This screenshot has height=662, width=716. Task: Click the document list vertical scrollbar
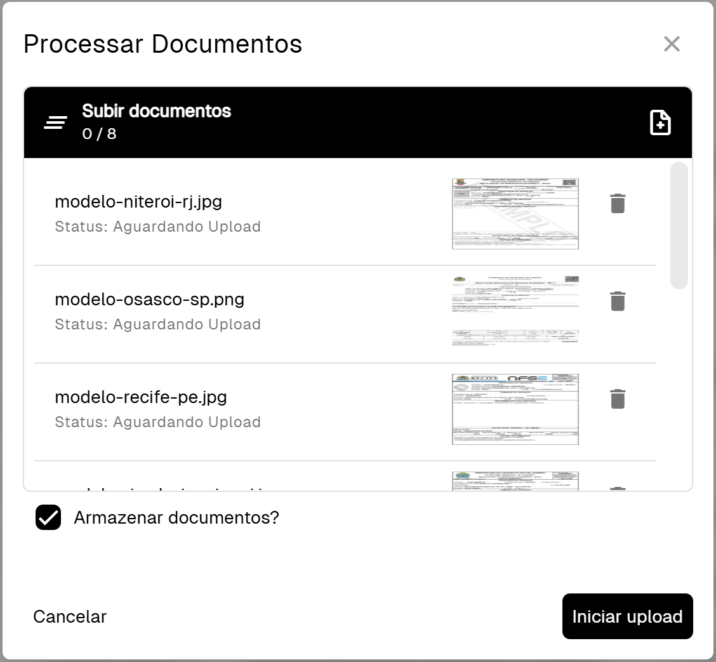tap(679, 225)
